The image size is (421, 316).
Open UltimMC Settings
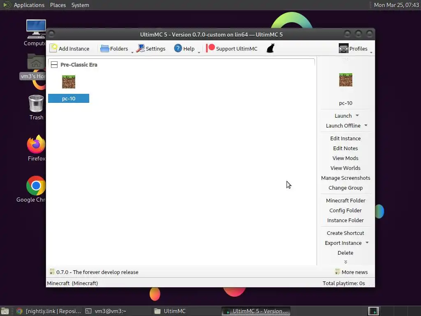click(151, 49)
